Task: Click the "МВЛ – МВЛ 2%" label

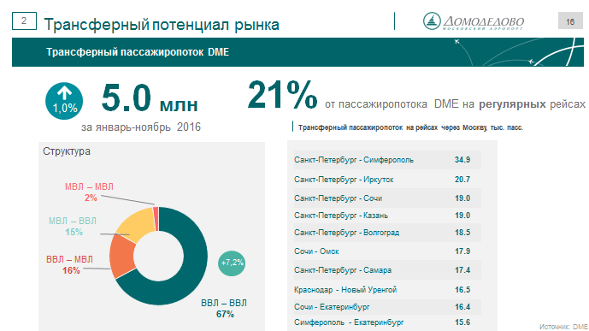Action: [89, 192]
